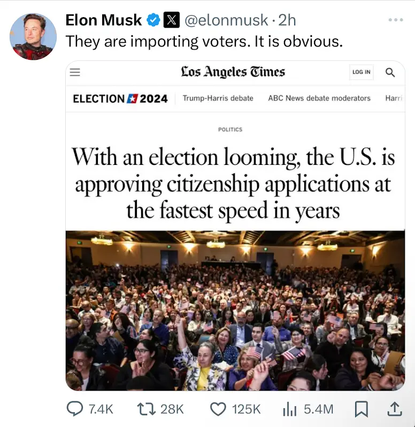The height and width of the screenshot is (427, 415).
Task: Click the @elonmusk handle
Action: tap(226, 20)
